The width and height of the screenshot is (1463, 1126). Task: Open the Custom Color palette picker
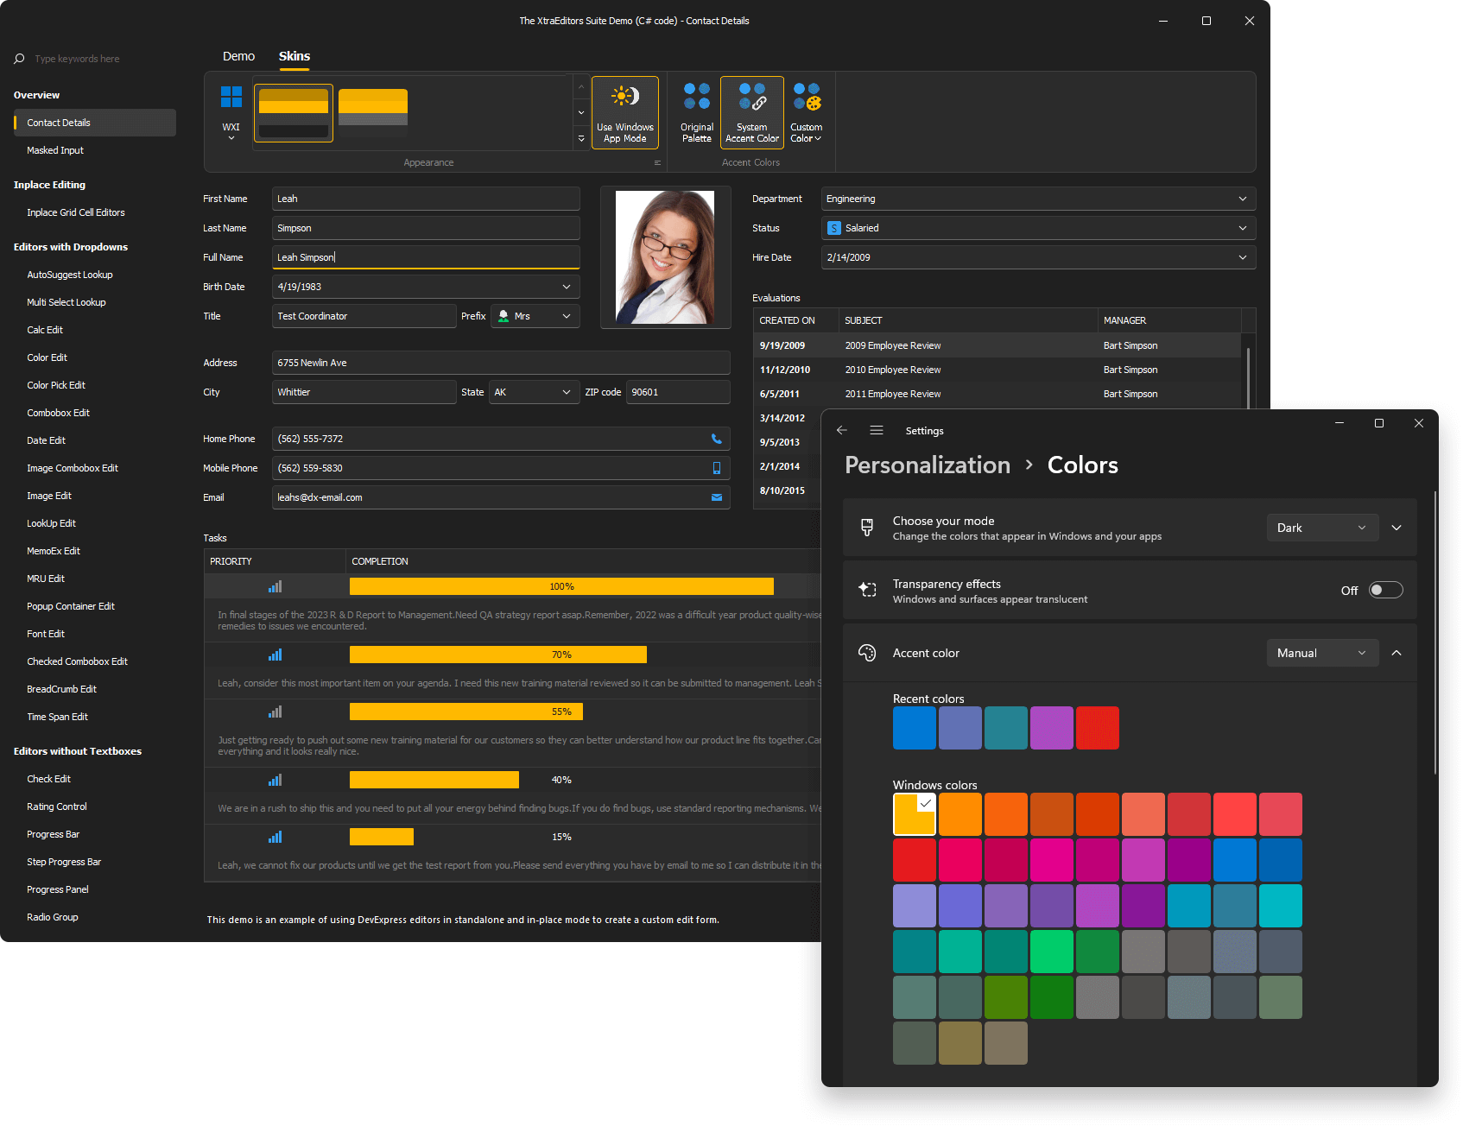pyautogui.click(x=806, y=112)
